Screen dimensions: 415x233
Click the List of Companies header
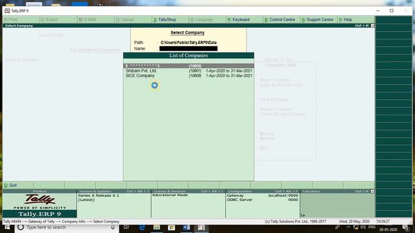click(x=189, y=56)
